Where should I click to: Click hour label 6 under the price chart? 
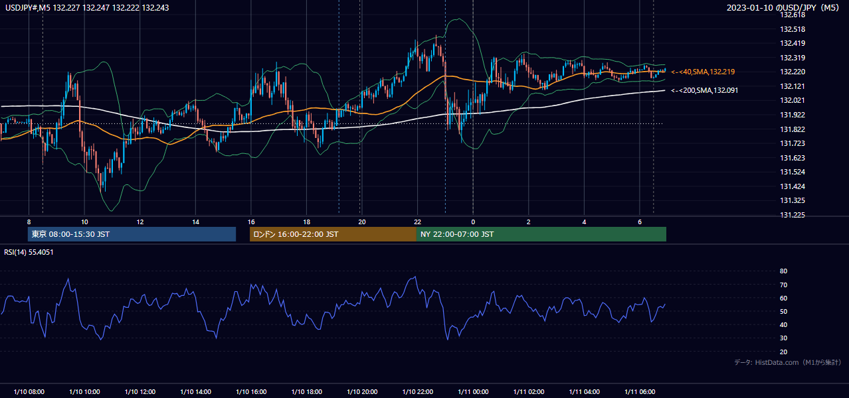[639, 222]
